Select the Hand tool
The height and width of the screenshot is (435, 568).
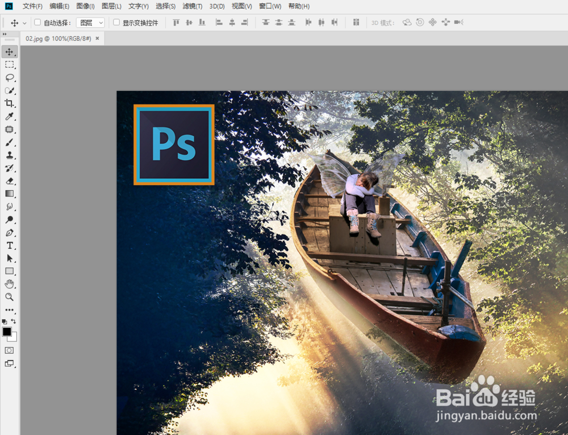[10, 285]
